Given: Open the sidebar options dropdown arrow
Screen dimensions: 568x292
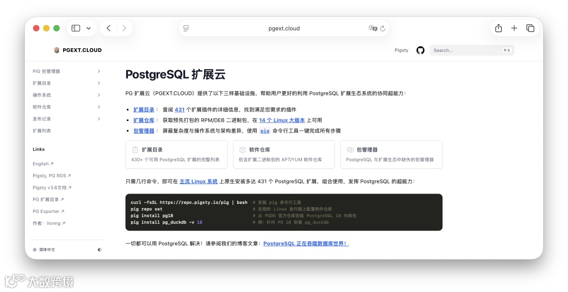Looking at the screenshot, I should coord(88,28).
